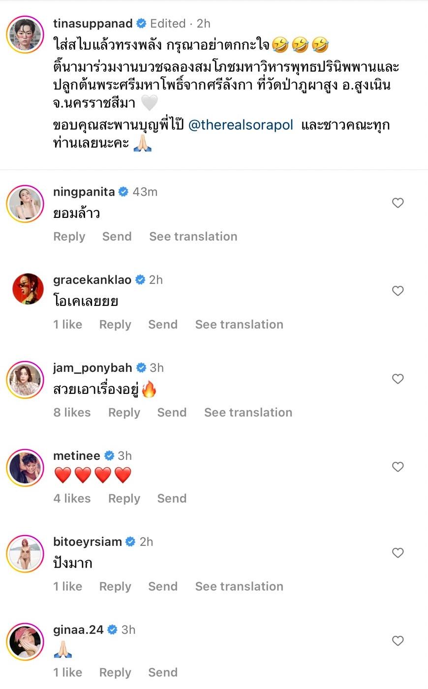428x689 pixels.
Task: Send ginaa.24's comment
Action: pyautogui.click(x=163, y=673)
